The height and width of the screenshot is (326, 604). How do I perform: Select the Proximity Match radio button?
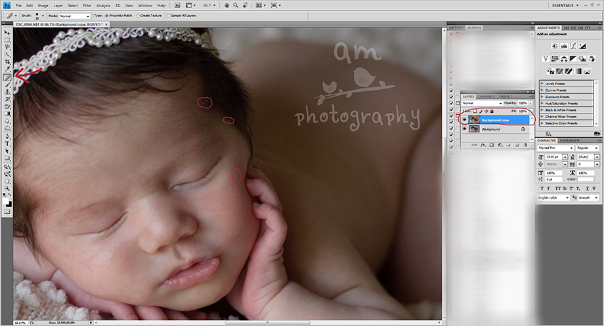pyautogui.click(x=107, y=16)
